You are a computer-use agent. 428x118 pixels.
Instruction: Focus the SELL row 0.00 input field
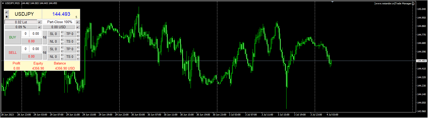point(36,49)
